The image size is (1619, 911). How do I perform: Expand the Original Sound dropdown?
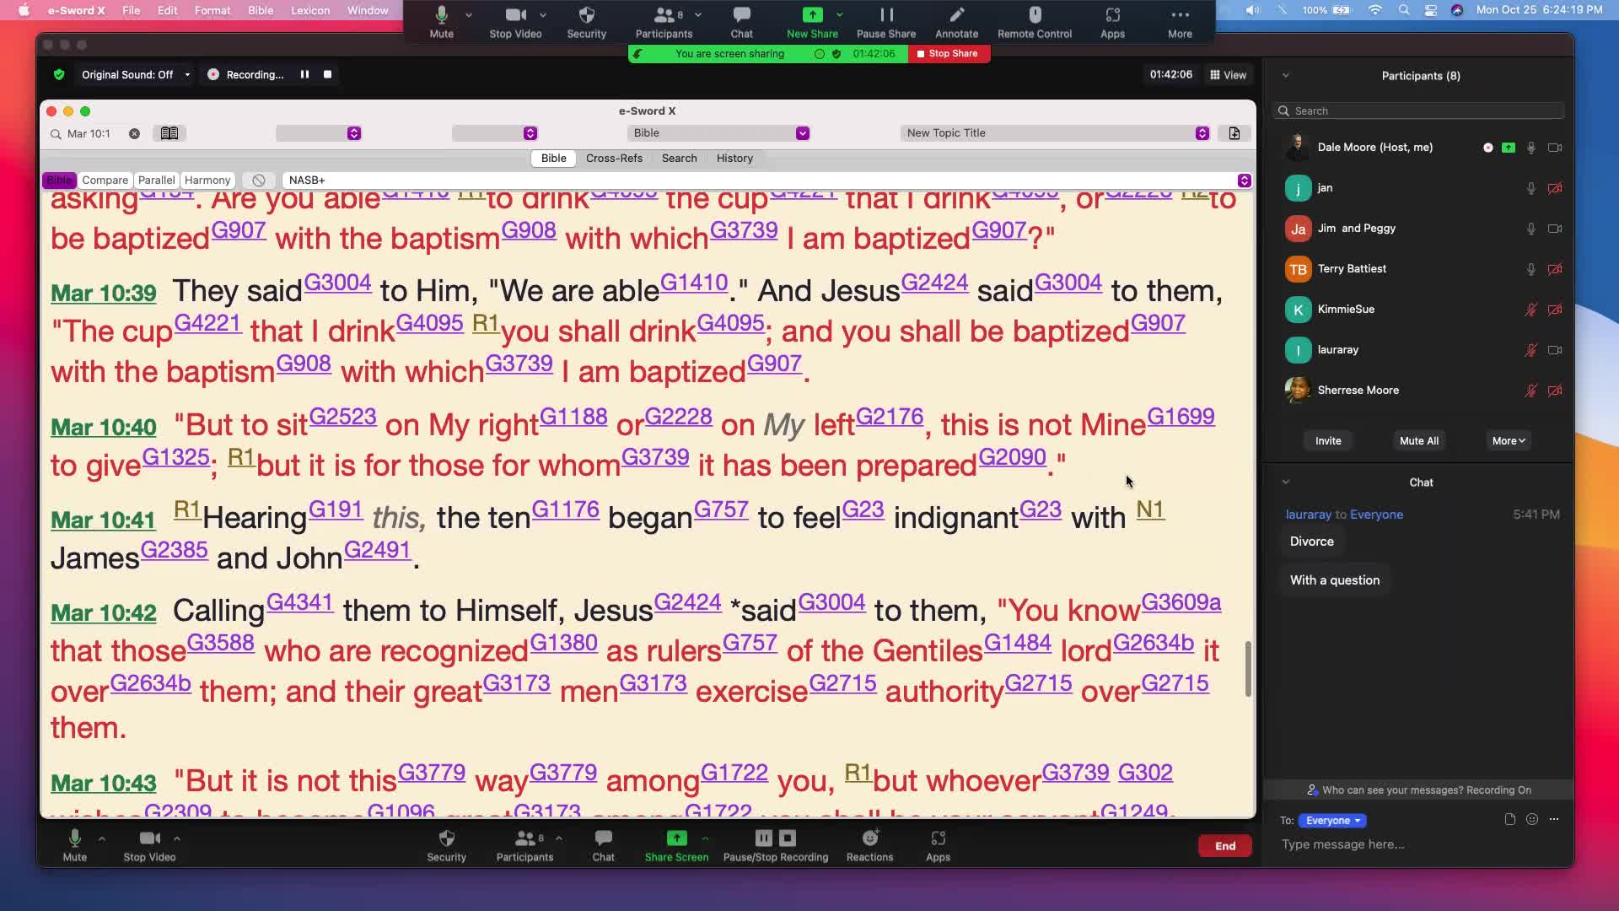click(x=187, y=74)
